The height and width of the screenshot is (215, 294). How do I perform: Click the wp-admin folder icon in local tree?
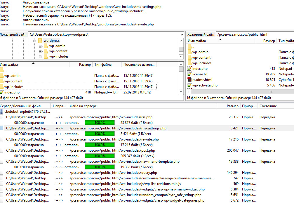point(46,46)
